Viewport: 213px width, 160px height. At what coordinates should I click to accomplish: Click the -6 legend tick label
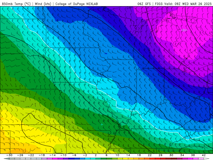click(x=74, y=155)
